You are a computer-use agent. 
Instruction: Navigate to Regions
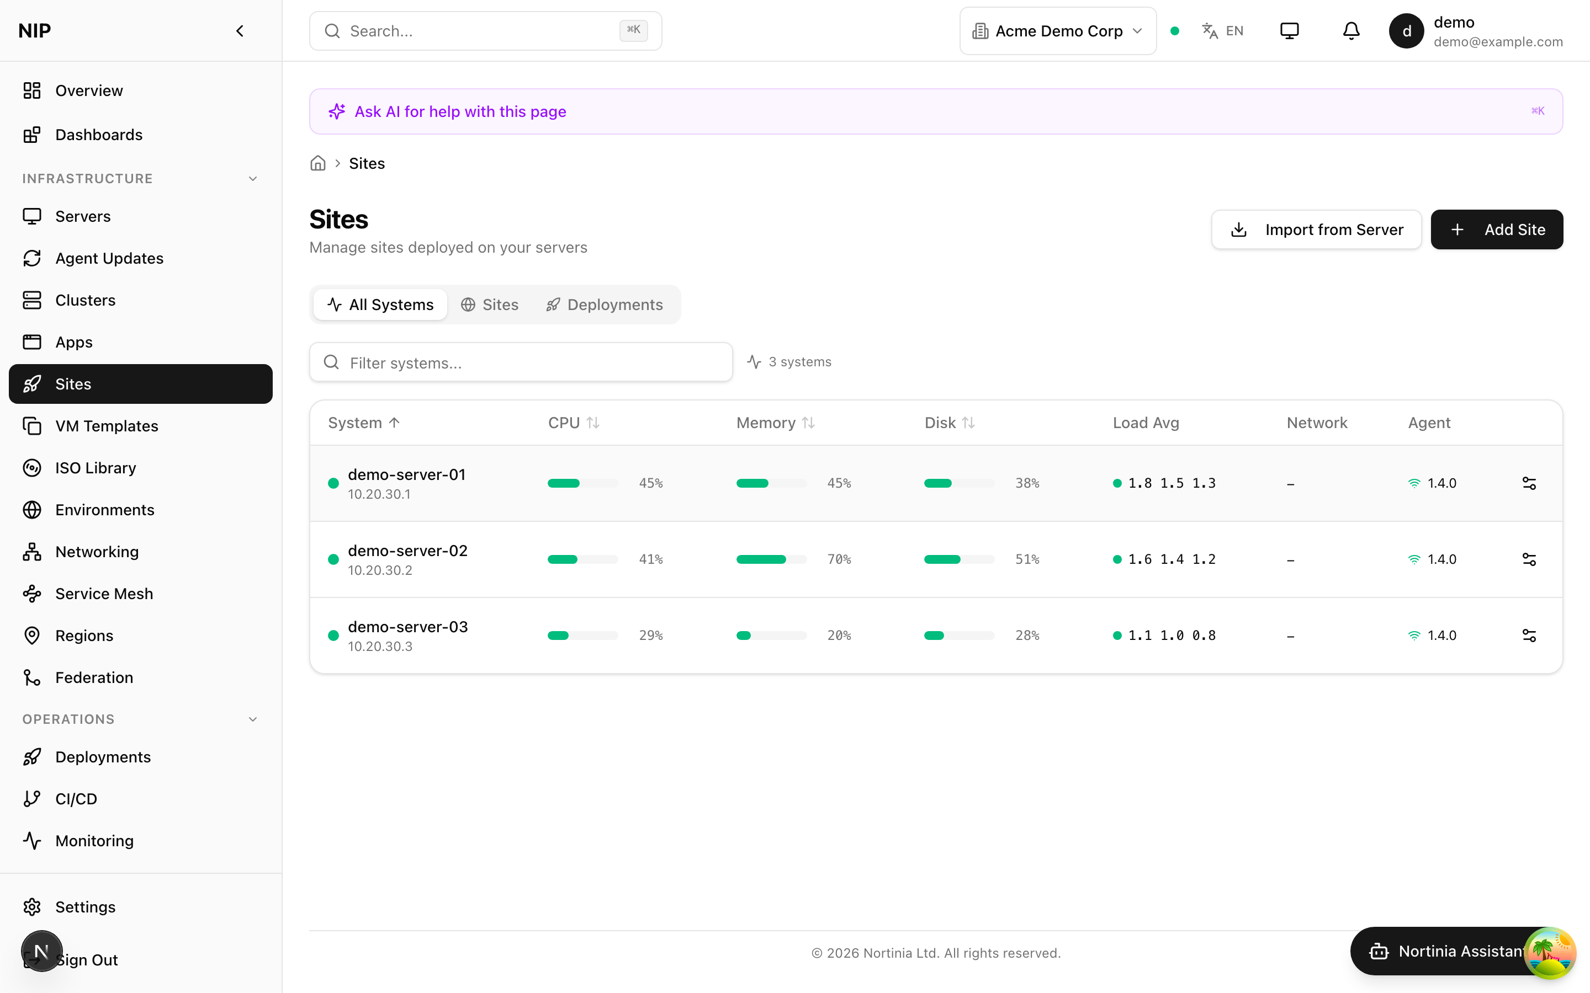coord(141,636)
